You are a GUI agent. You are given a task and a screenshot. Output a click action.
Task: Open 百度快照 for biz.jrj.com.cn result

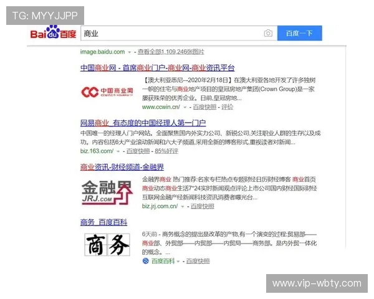(202, 206)
